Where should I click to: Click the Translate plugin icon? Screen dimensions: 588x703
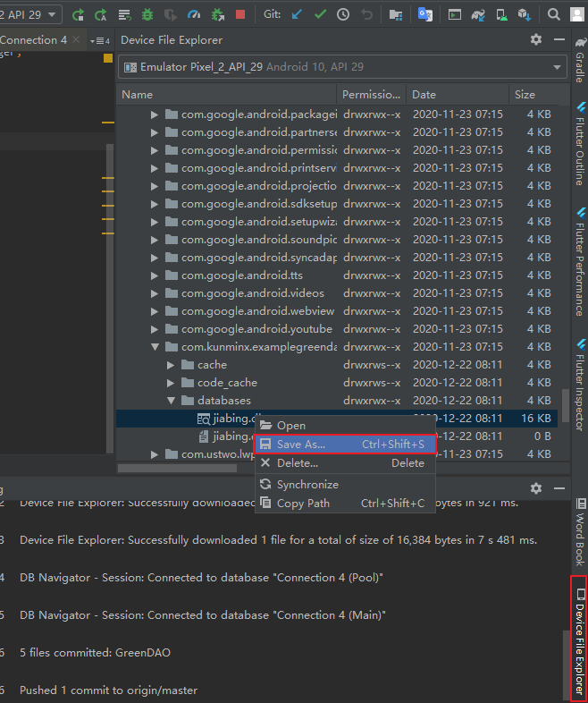coord(425,14)
